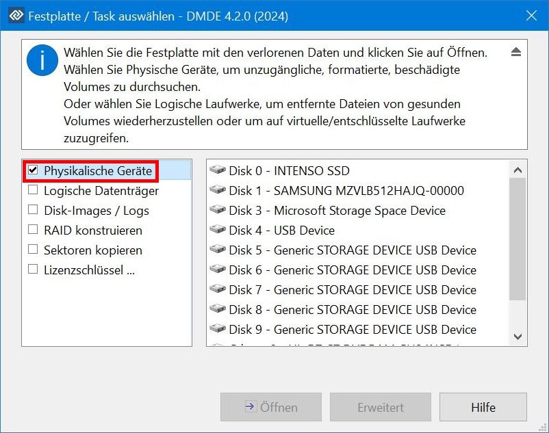Click drive icon next to Disk 7
Screen dimensions: 549x433
218,289
